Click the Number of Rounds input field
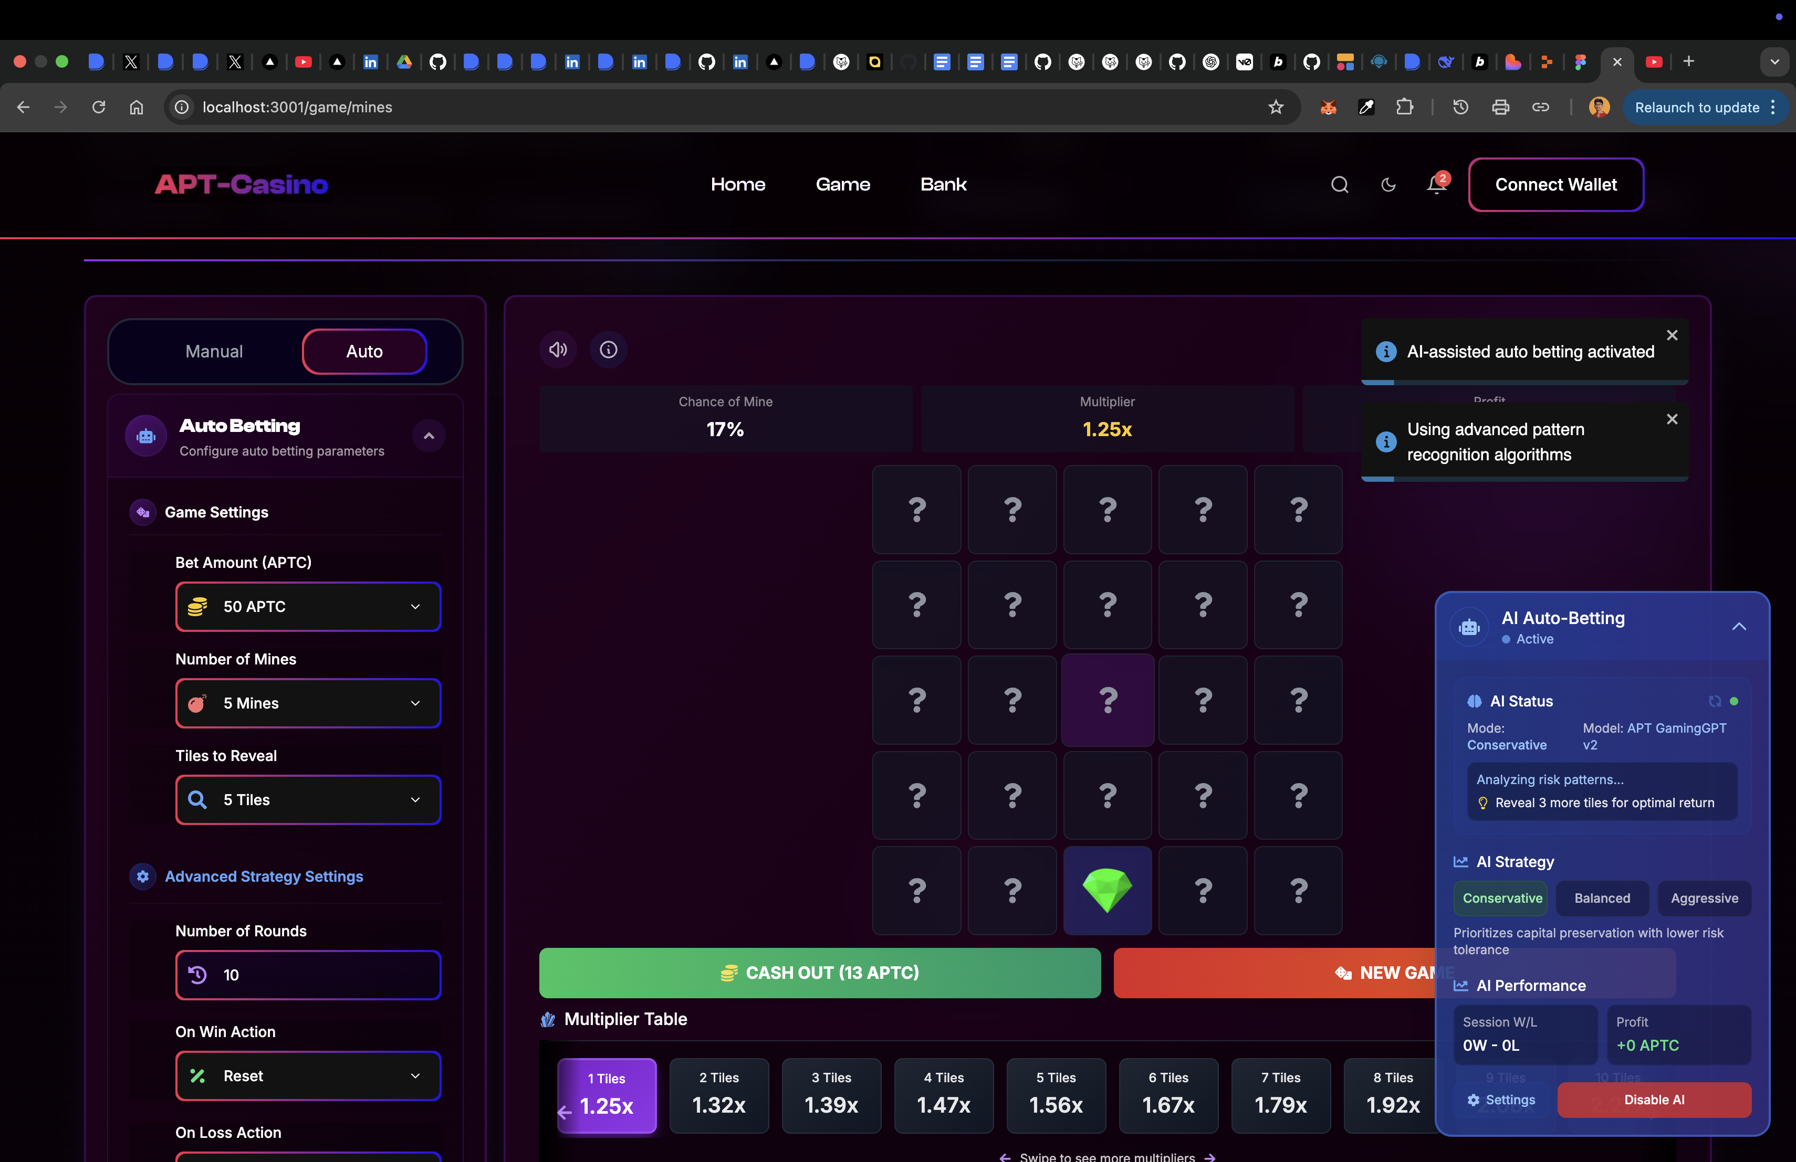Image resolution: width=1796 pixels, height=1162 pixels. [308, 975]
